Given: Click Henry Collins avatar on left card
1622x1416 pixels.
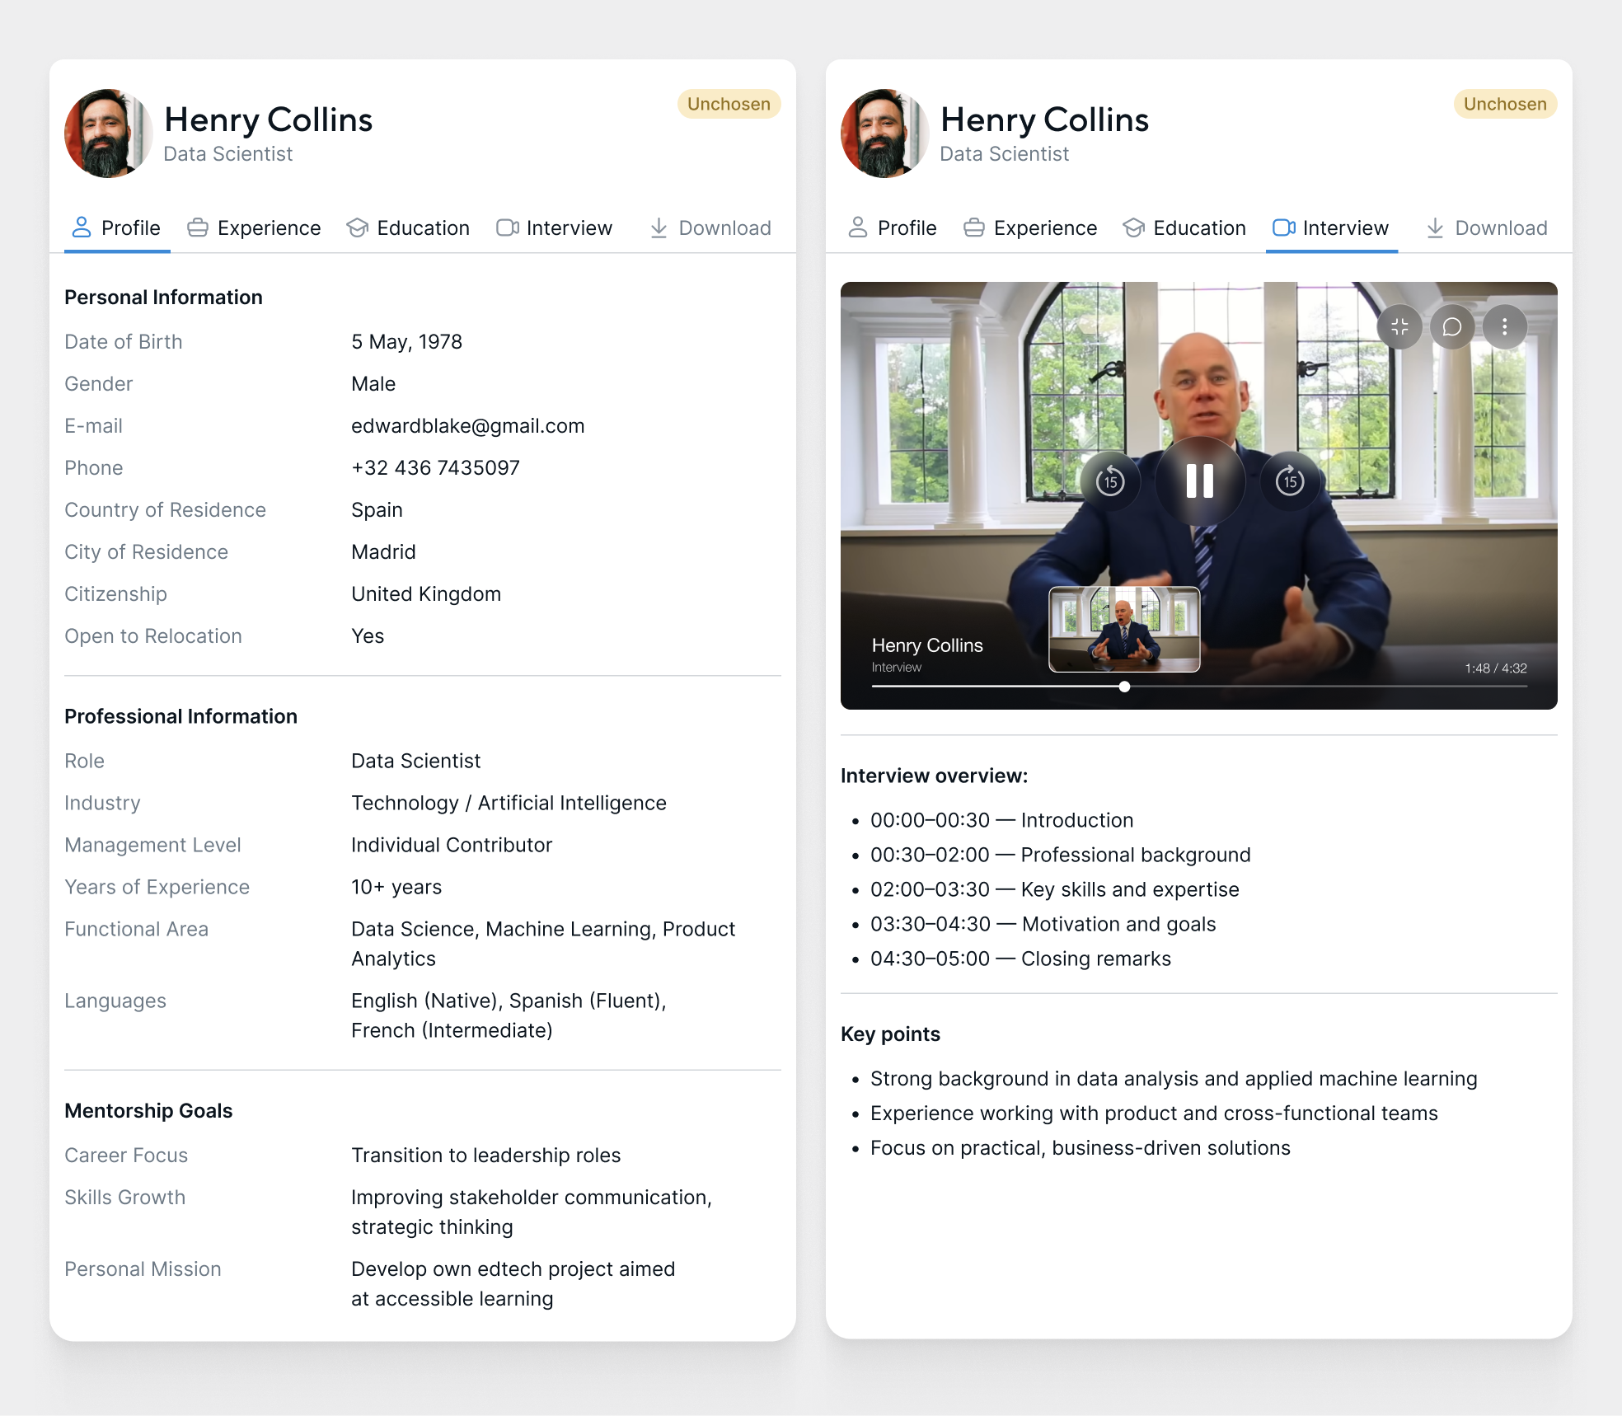Looking at the screenshot, I should coord(108,134).
